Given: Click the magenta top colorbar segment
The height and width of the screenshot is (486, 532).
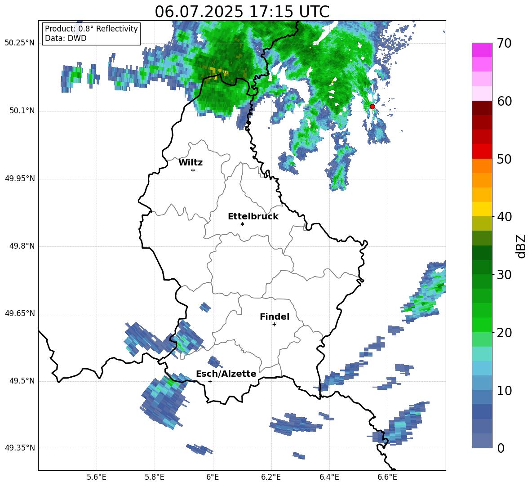Looking at the screenshot, I should [x=482, y=50].
